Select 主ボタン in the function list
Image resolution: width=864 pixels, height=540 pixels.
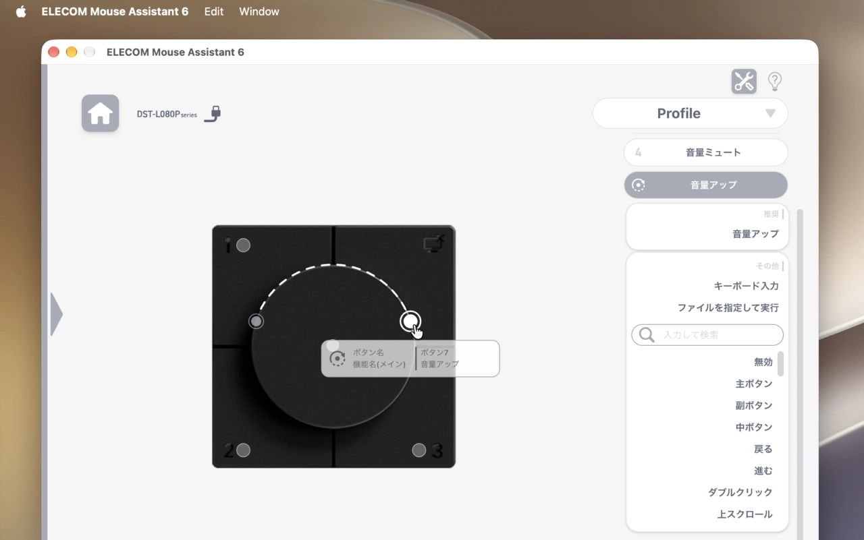pos(754,384)
